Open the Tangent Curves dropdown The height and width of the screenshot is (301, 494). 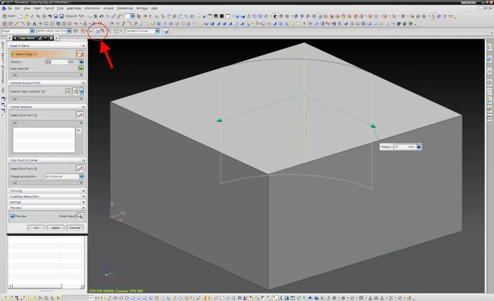pyautogui.click(x=157, y=31)
